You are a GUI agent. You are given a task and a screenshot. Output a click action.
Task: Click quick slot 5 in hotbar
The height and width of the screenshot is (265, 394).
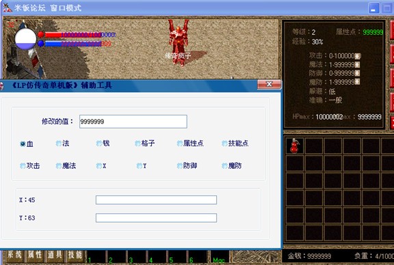(x=177, y=257)
